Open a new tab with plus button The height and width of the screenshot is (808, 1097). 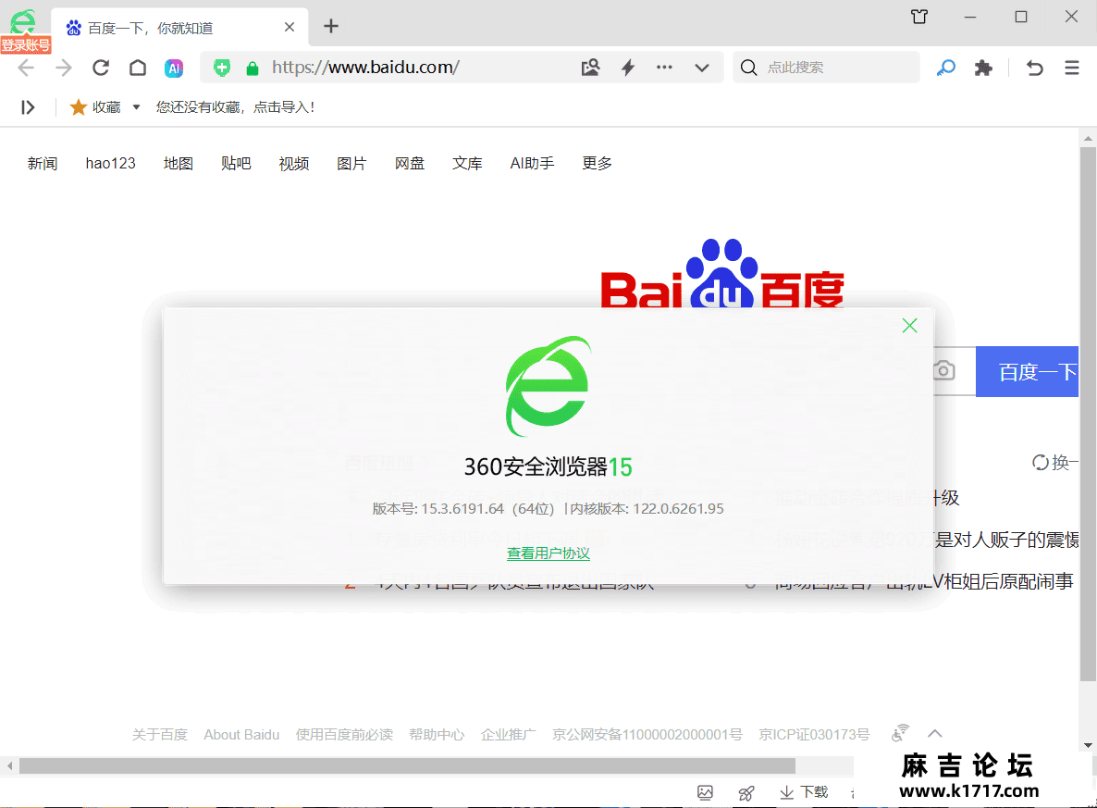click(331, 27)
